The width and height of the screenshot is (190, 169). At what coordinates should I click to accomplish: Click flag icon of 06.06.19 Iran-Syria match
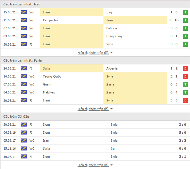(23, 133)
